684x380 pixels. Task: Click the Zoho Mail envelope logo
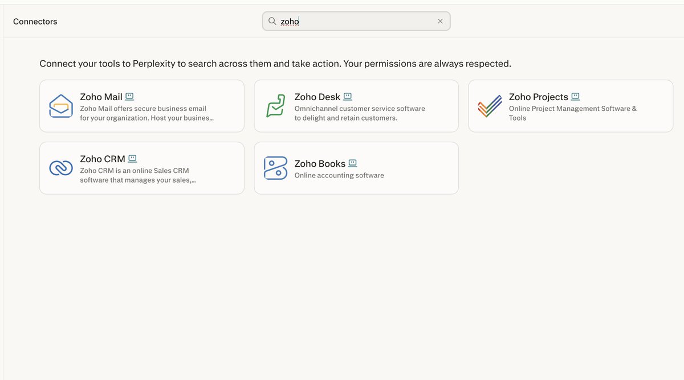coord(61,106)
